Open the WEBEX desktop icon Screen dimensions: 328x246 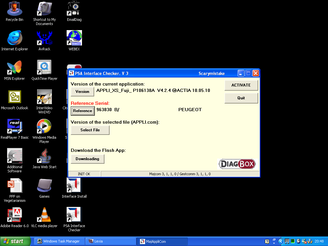point(74,41)
